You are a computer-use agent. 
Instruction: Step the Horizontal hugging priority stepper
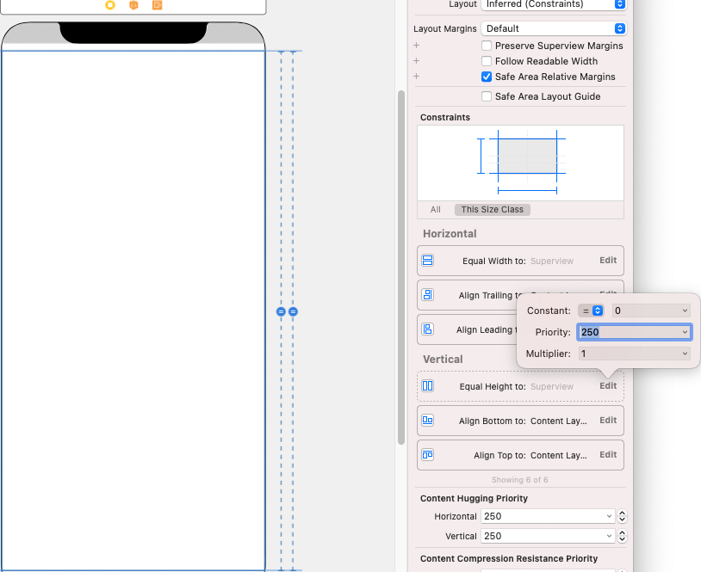[622, 516]
